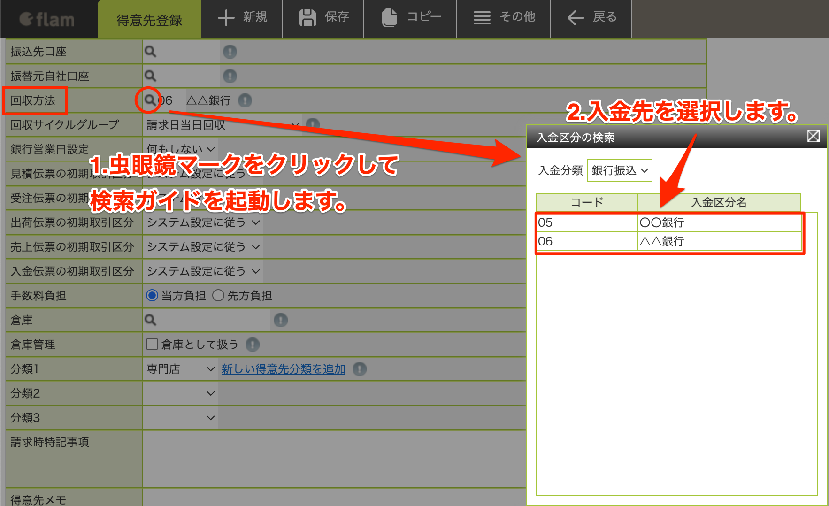This screenshot has height=506, width=829.
Task: Open the 売上伝票の初期取引区分 dropdown
Action: coord(203,247)
